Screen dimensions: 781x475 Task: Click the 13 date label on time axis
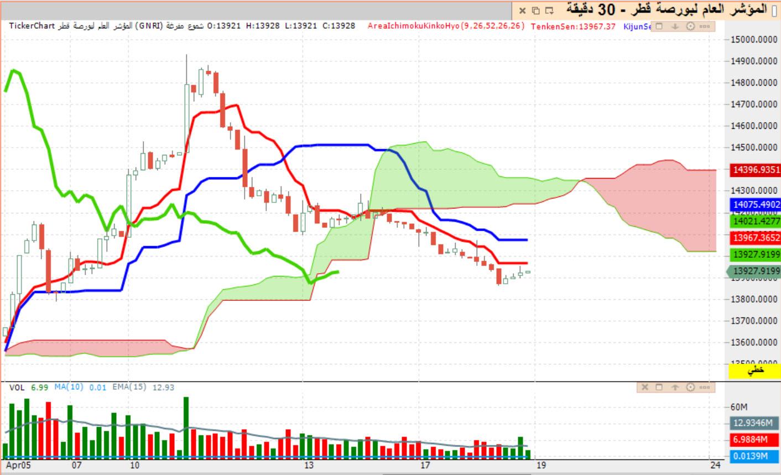pos(309,466)
